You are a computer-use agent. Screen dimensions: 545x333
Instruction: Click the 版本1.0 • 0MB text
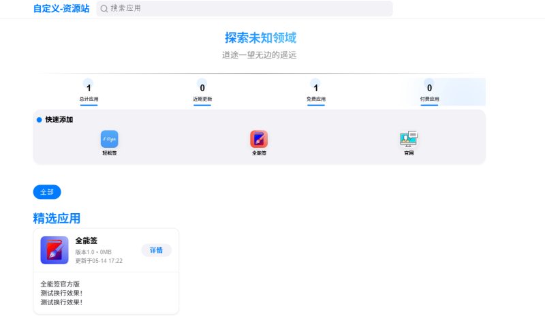[x=93, y=252]
